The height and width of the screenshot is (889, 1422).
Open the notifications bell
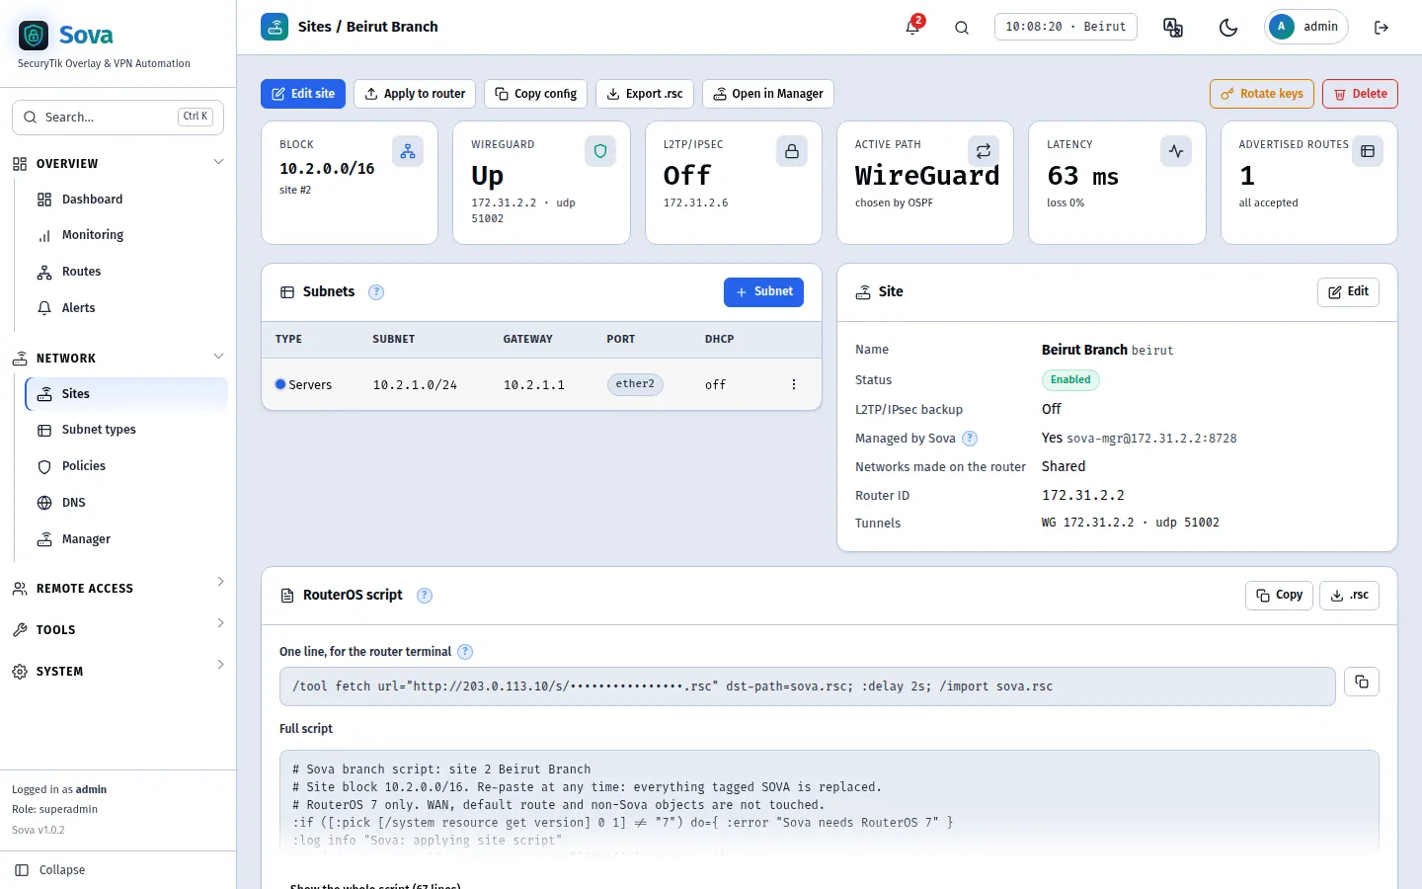click(912, 27)
